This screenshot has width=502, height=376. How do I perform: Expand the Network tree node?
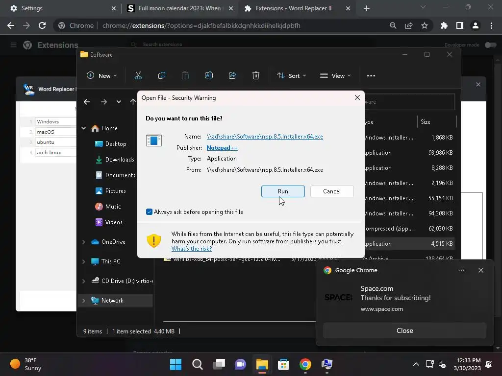(83, 301)
